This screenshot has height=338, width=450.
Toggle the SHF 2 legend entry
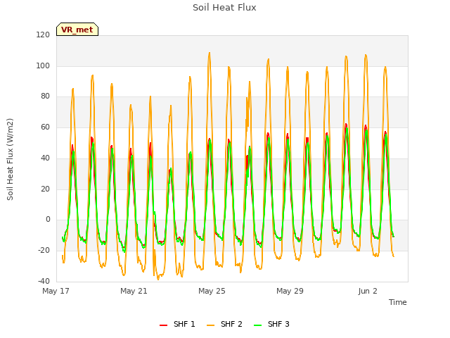224,324
